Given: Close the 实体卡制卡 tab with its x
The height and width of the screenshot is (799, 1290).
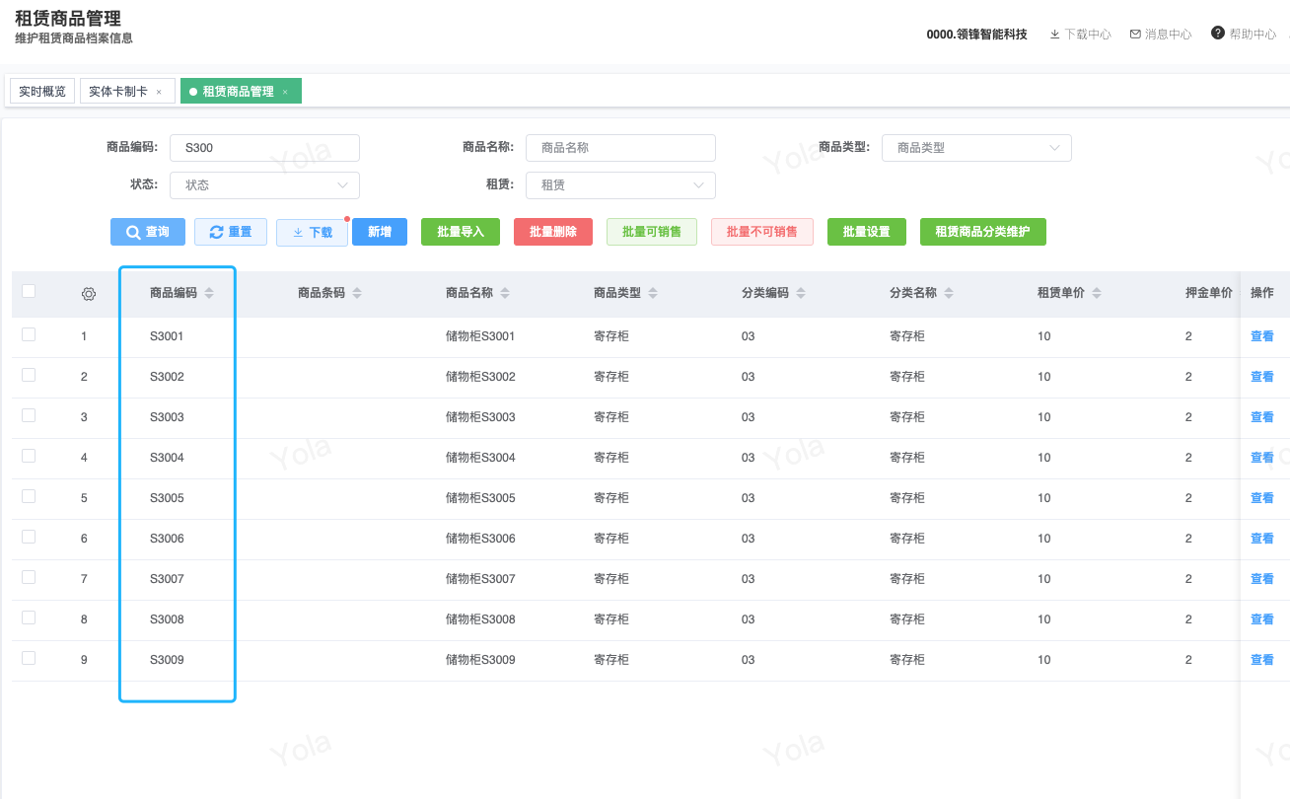Looking at the screenshot, I should 159,92.
